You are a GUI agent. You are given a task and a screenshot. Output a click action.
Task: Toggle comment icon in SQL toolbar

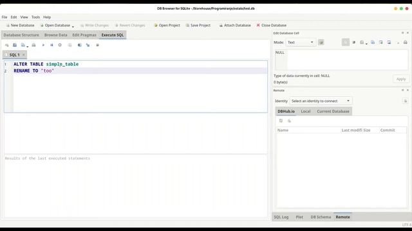click(97, 45)
